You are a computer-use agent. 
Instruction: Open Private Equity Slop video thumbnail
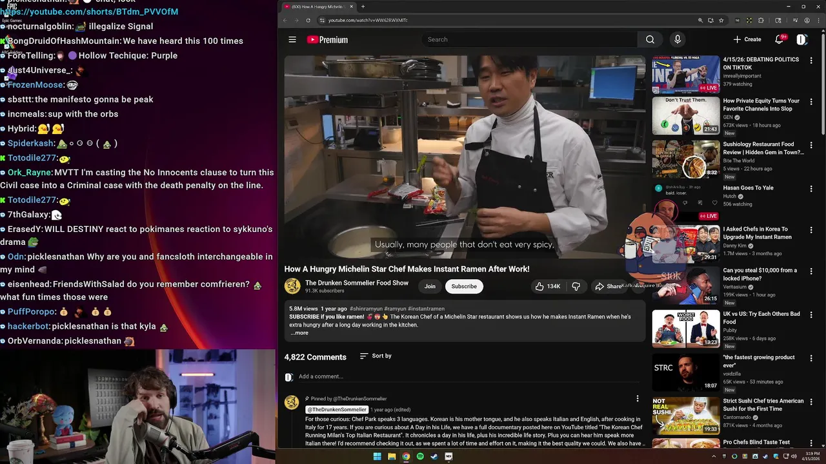point(685,115)
